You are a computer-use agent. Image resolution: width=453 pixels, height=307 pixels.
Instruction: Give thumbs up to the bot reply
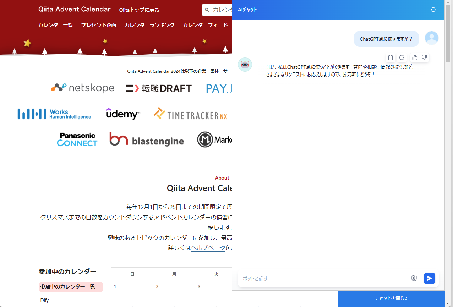(415, 57)
